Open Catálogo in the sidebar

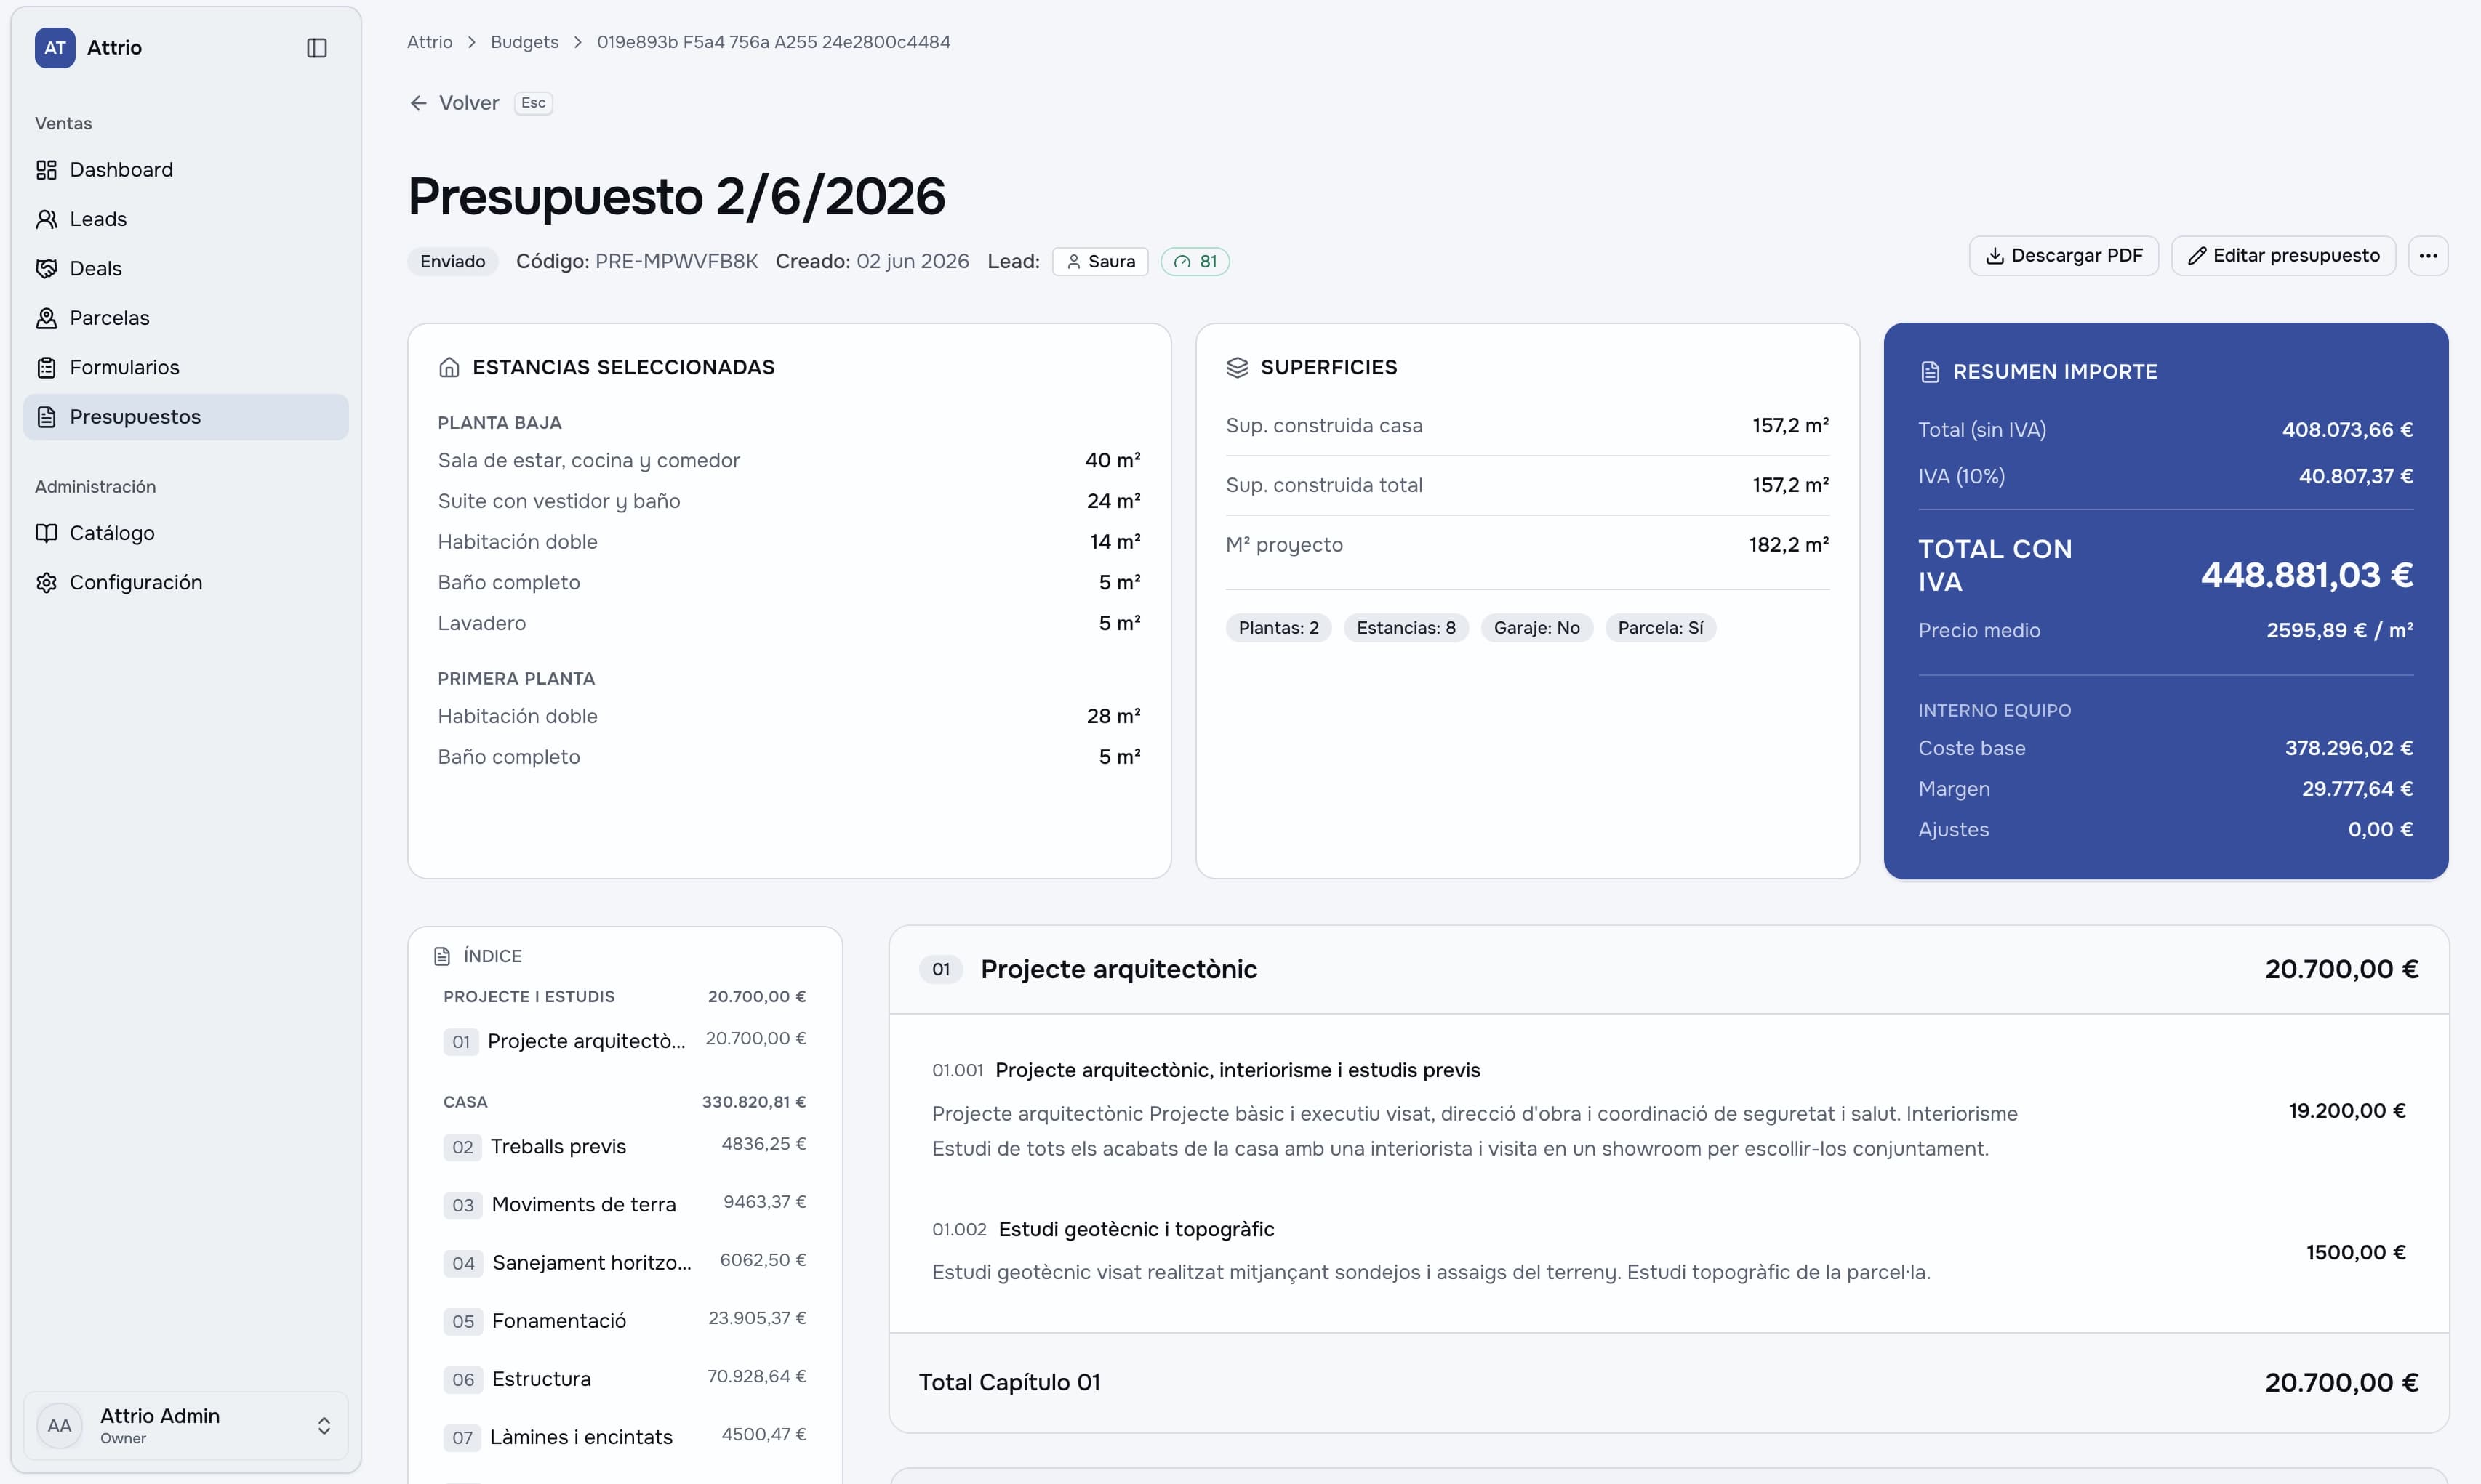click(x=186, y=533)
